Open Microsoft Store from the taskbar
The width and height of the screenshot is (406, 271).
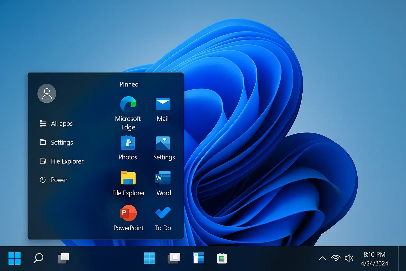coord(222,258)
